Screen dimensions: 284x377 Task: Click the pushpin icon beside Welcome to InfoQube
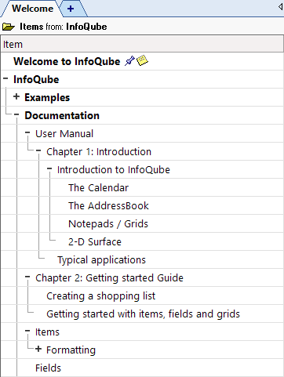pyautogui.click(x=129, y=61)
